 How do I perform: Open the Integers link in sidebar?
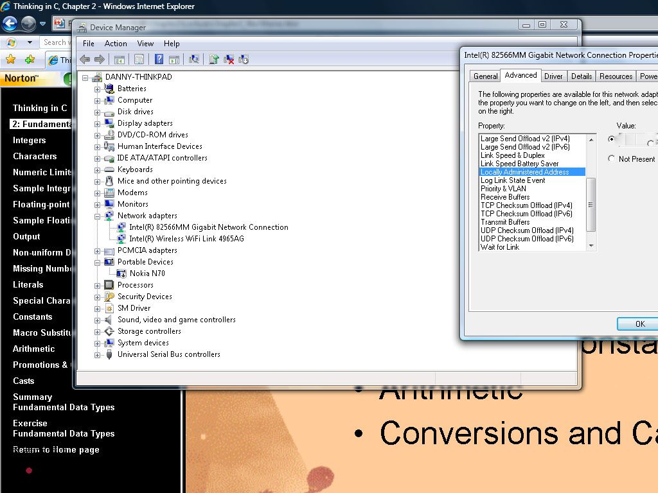pos(30,140)
